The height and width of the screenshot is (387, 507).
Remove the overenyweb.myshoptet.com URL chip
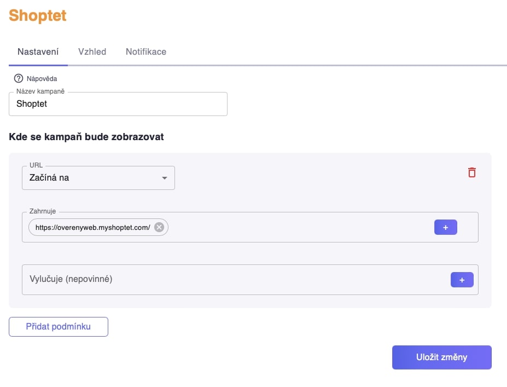(159, 228)
